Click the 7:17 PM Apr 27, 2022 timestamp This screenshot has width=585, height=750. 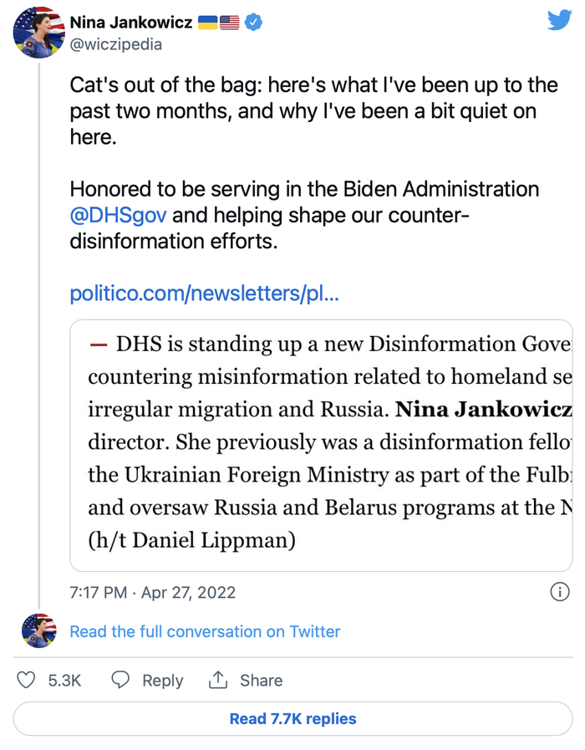coord(152,592)
